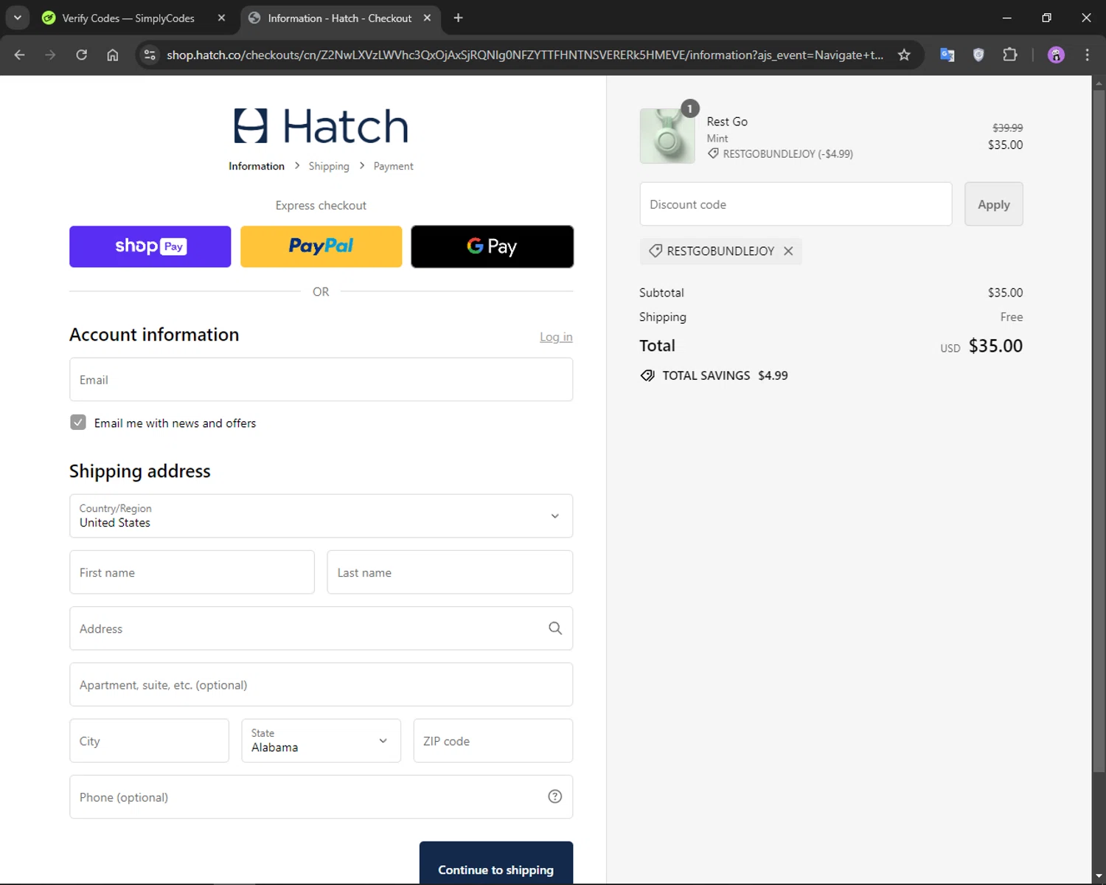The width and height of the screenshot is (1106, 885).
Task: Switch to Verify Codes SimplyCodes tab
Action: 128,18
